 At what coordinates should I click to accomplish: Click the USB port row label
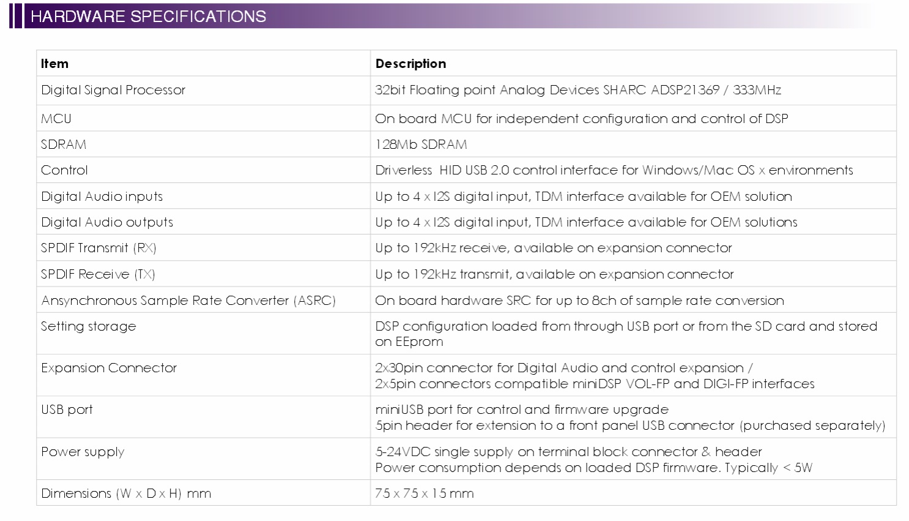click(x=67, y=410)
